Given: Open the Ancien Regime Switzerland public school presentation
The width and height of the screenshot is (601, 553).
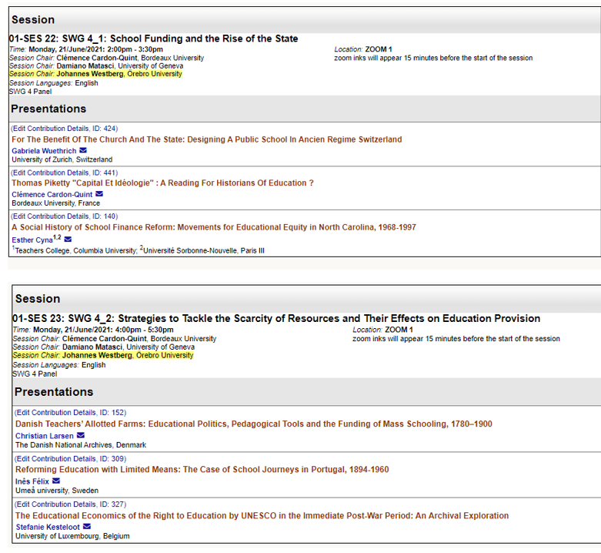Looking at the screenshot, I should [x=206, y=139].
